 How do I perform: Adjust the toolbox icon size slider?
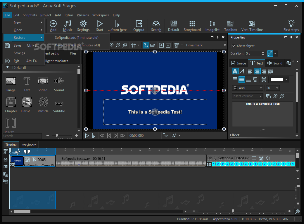[x=57, y=136]
